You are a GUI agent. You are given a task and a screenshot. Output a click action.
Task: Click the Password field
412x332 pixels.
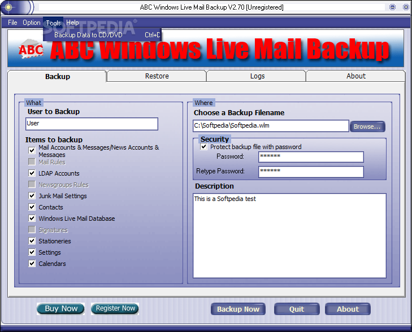point(311,157)
